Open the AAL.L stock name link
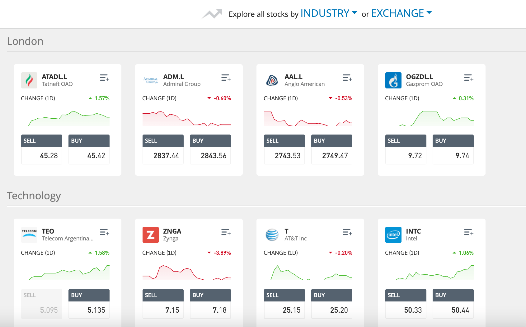This screenshot has height=327, width=526. coord(294,77)
